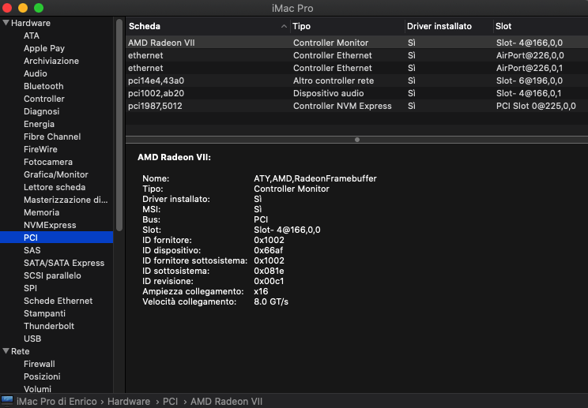Select ATA in the sidebar
The width and height of the screenshot is (588, 408).
tap(32, 36)
